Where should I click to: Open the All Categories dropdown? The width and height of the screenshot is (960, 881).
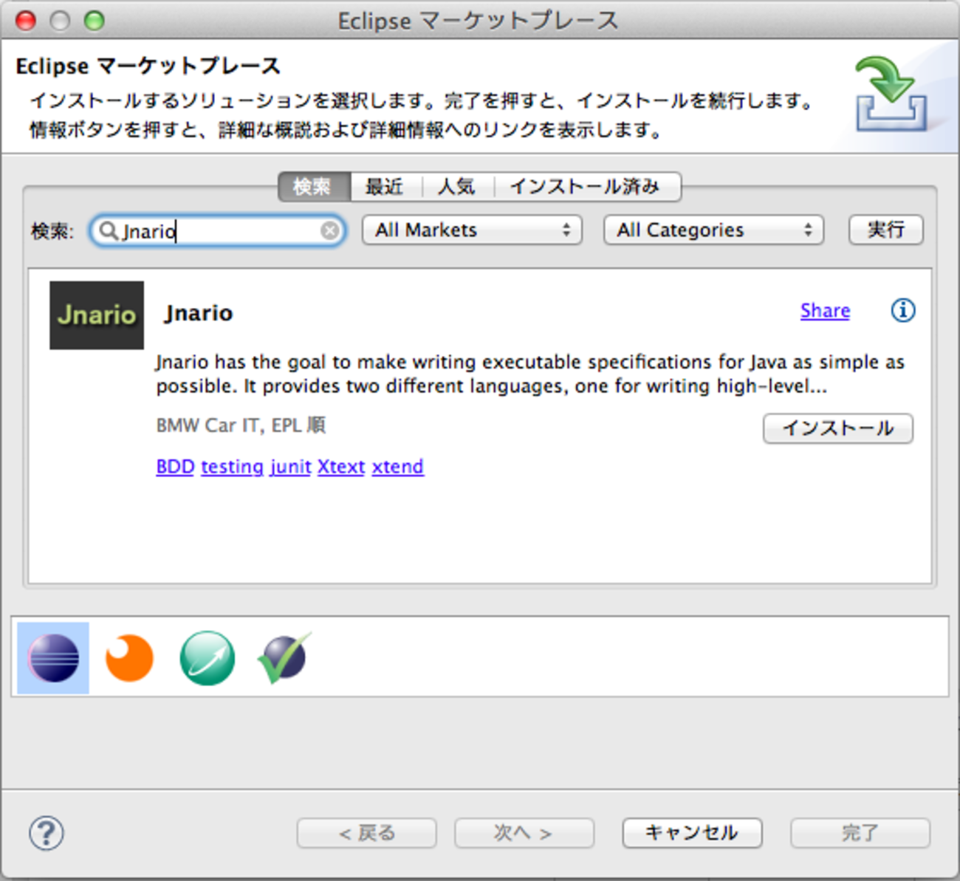pos(713,230)
